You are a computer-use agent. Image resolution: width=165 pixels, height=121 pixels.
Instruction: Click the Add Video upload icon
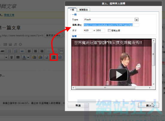[10, 44]
